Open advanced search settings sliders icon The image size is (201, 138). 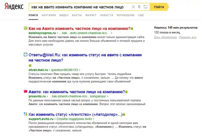[145, 7]
